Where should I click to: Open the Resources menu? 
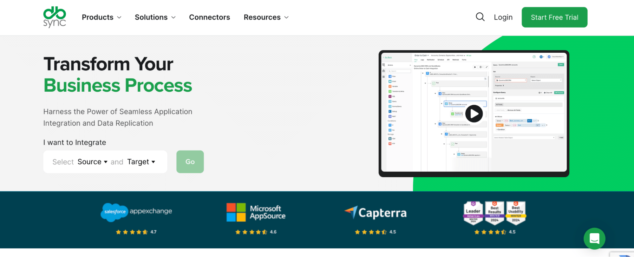(x=266, y=17)
